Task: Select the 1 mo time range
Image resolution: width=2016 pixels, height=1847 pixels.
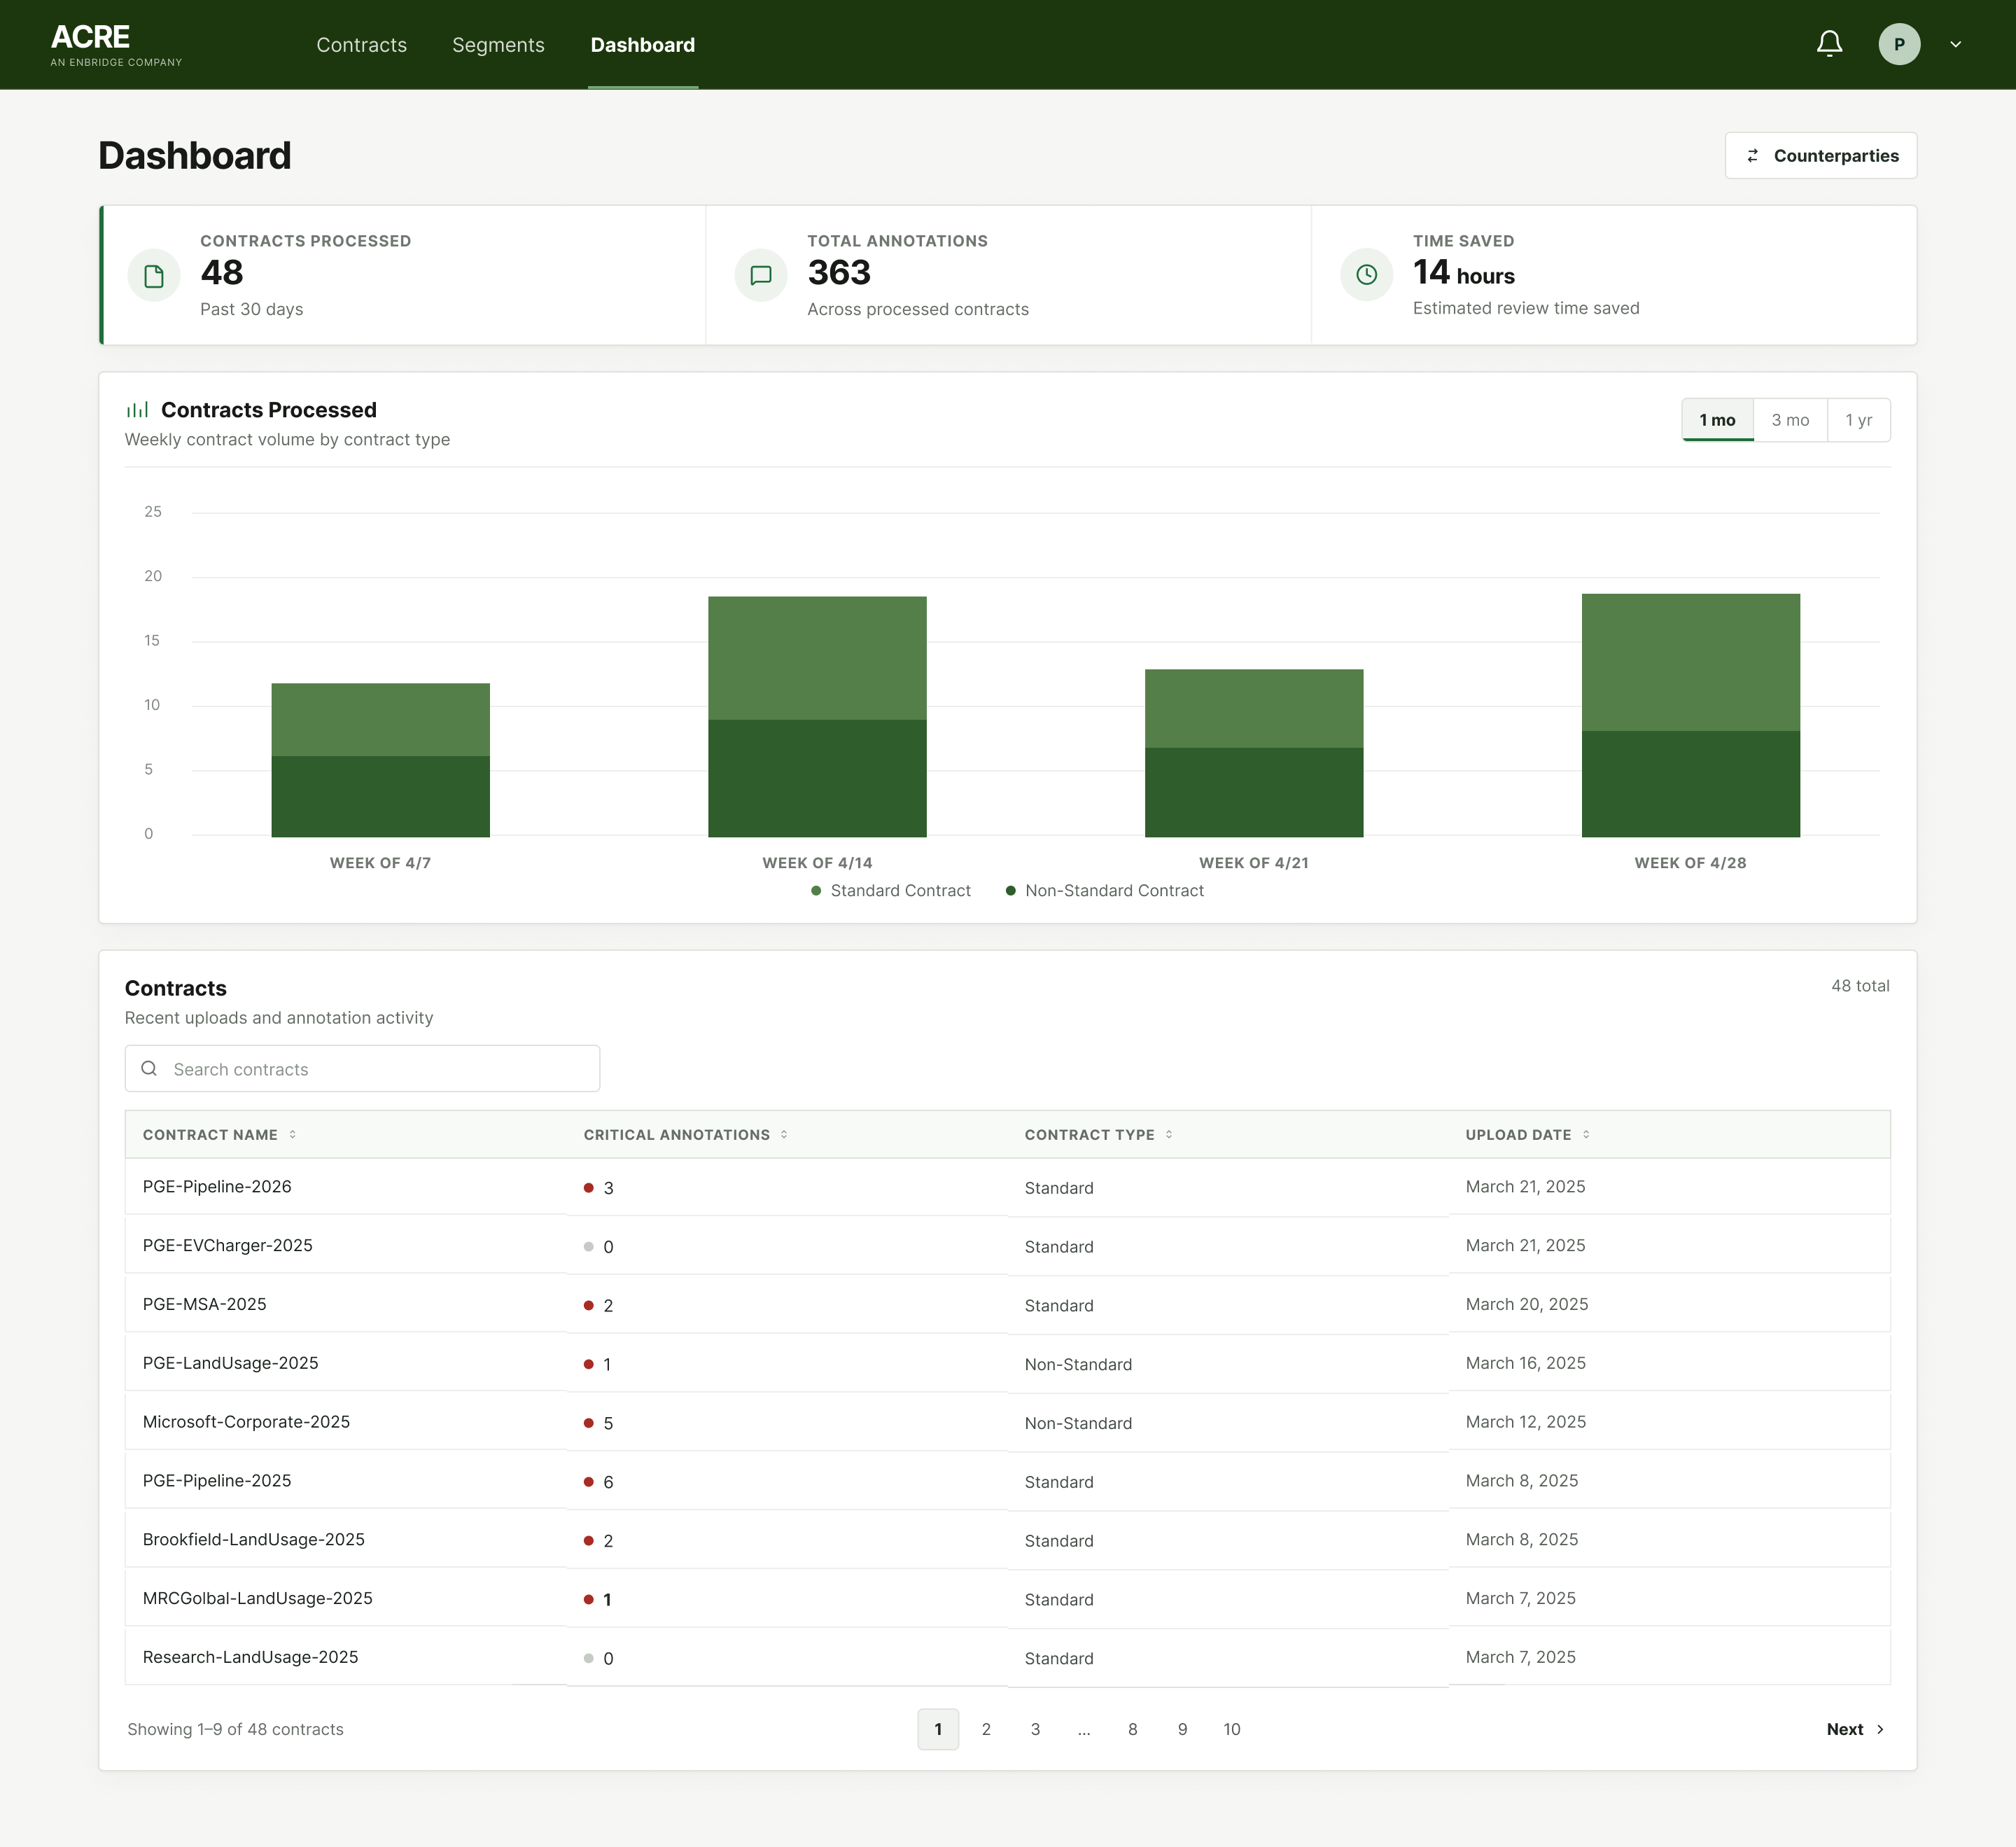Action: pos(1717,420)
